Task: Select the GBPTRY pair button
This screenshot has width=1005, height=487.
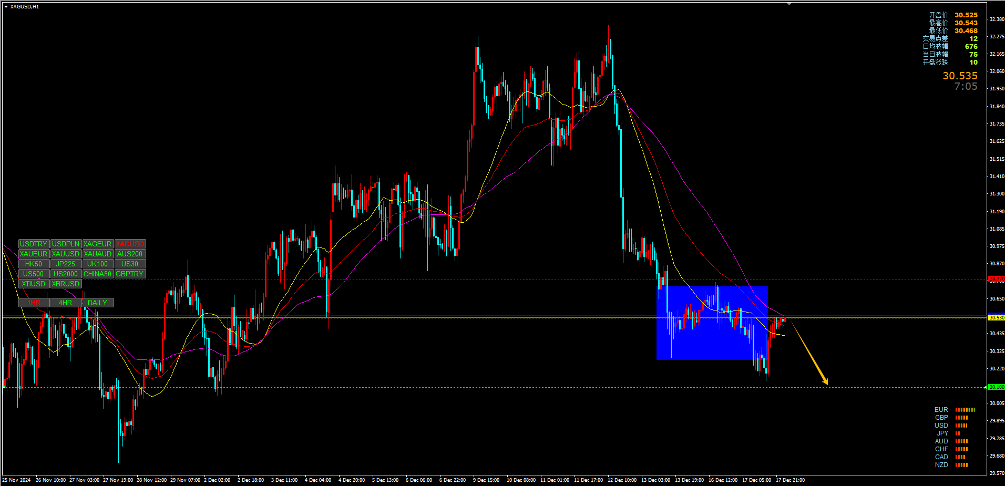Action: [130, 274]
